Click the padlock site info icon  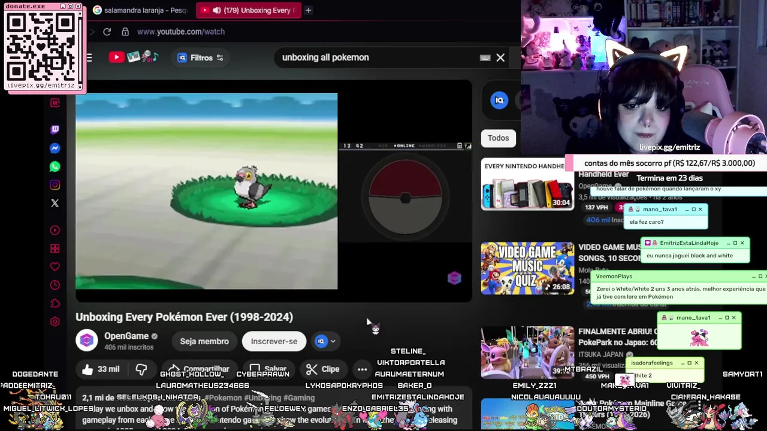125,32
